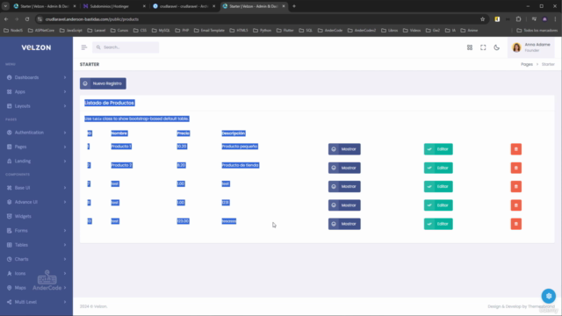Screen dimensions: 562x316
Task: Open the Chrome menu three dots
Action: [555, 19]
